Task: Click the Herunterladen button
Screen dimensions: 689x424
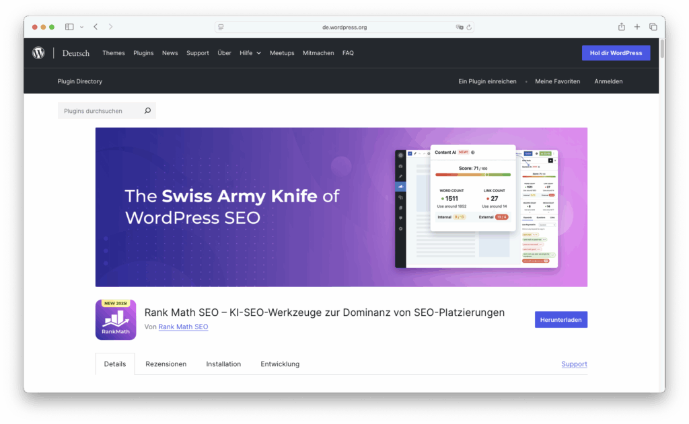Action: click(560, 320)
